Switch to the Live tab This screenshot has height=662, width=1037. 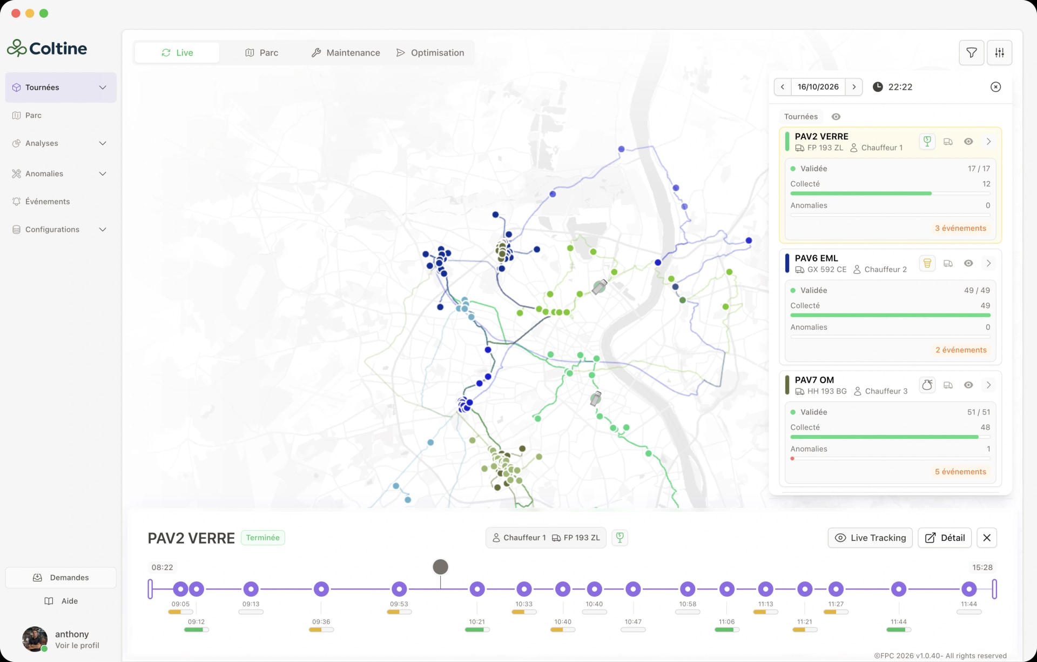pos(177,52)
